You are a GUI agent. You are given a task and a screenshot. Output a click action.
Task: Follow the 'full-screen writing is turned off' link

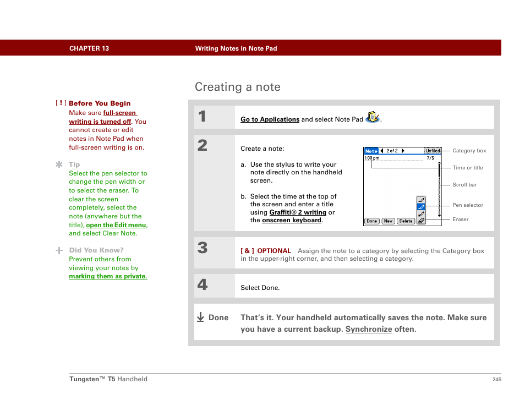[x=103, y=117]
